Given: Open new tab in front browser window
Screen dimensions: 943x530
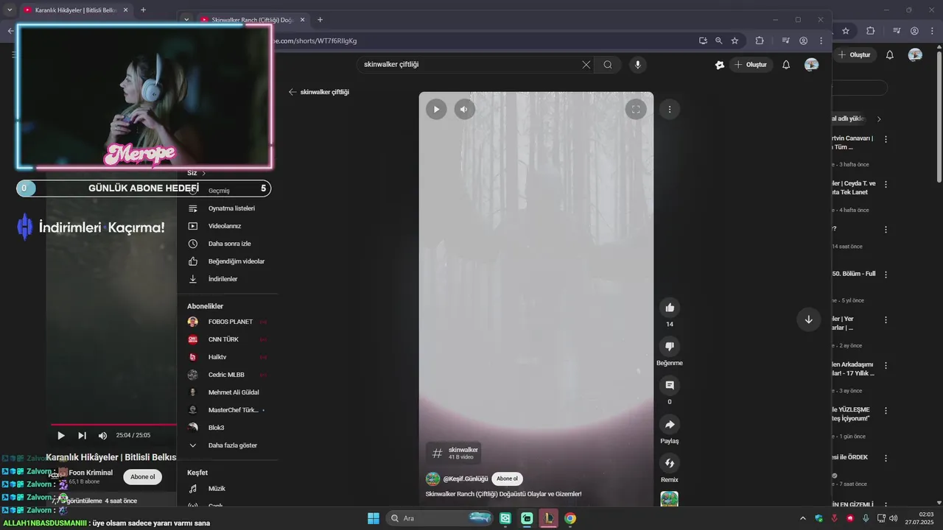Looking at the screenshot, I should pos(320,20).
